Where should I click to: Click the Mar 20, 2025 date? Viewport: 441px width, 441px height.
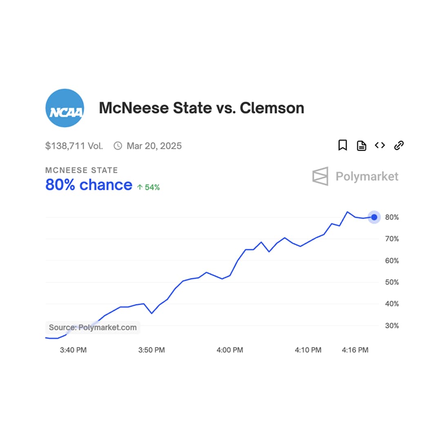(x=154, y=146)
